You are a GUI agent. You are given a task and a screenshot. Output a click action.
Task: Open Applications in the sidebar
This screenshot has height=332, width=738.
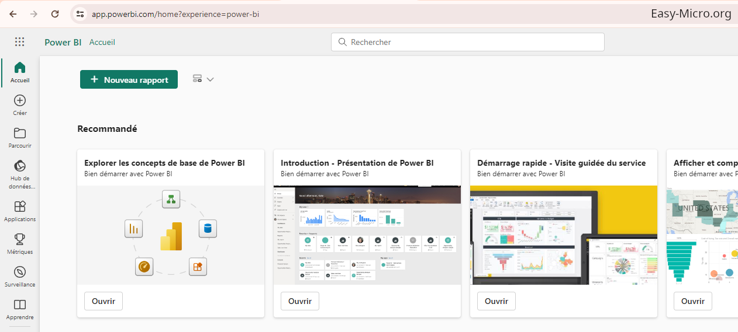pos(20,211)
